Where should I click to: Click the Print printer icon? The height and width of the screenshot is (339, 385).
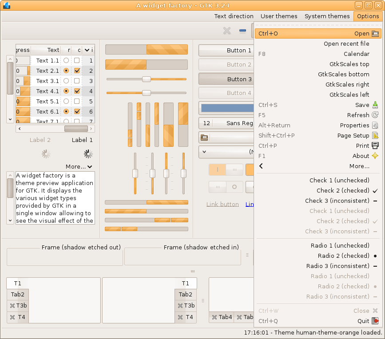coord(375,146)
